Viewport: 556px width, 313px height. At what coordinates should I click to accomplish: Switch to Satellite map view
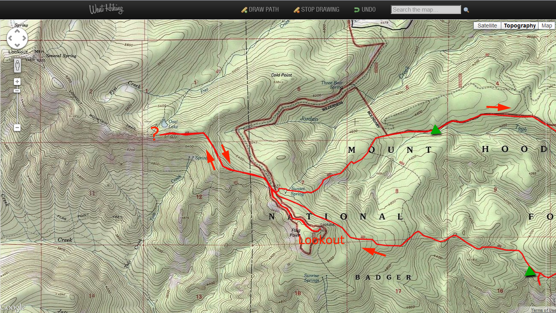[x=487, y=26]
